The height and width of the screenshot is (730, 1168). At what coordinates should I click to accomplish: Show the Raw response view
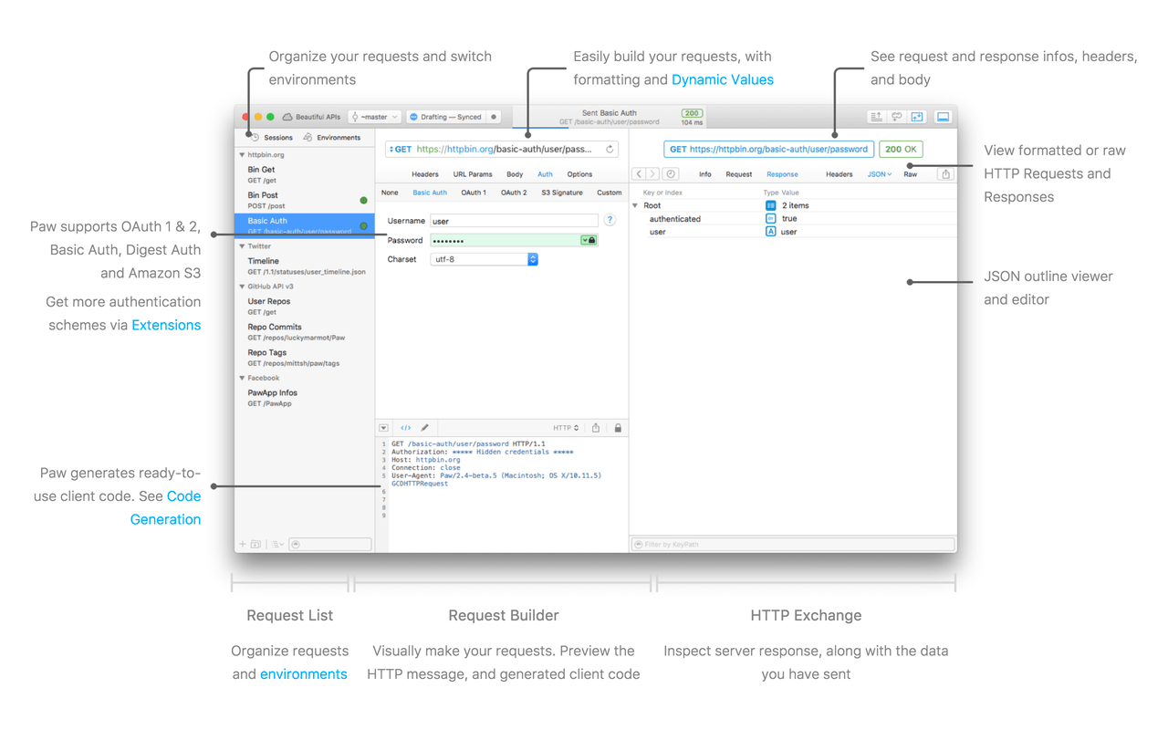[x=911, y=174]
